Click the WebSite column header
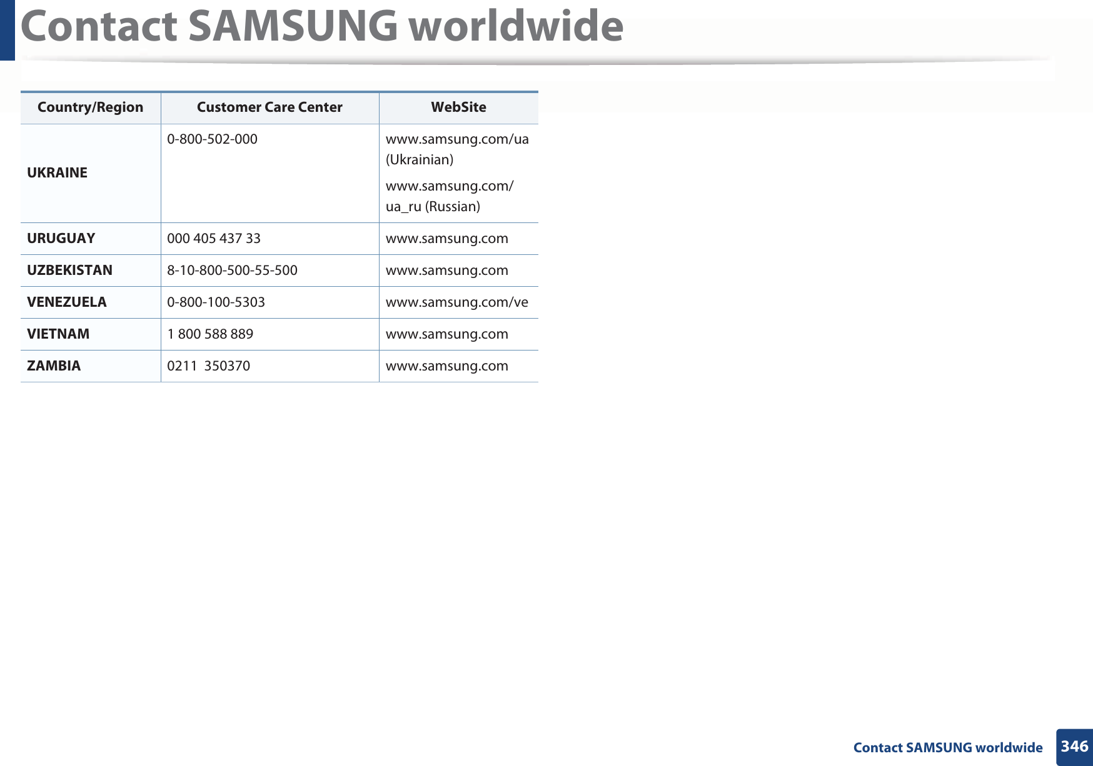The height and width of the screenshot is (766, 1093). pyautogui.click(x=458, y=107)
